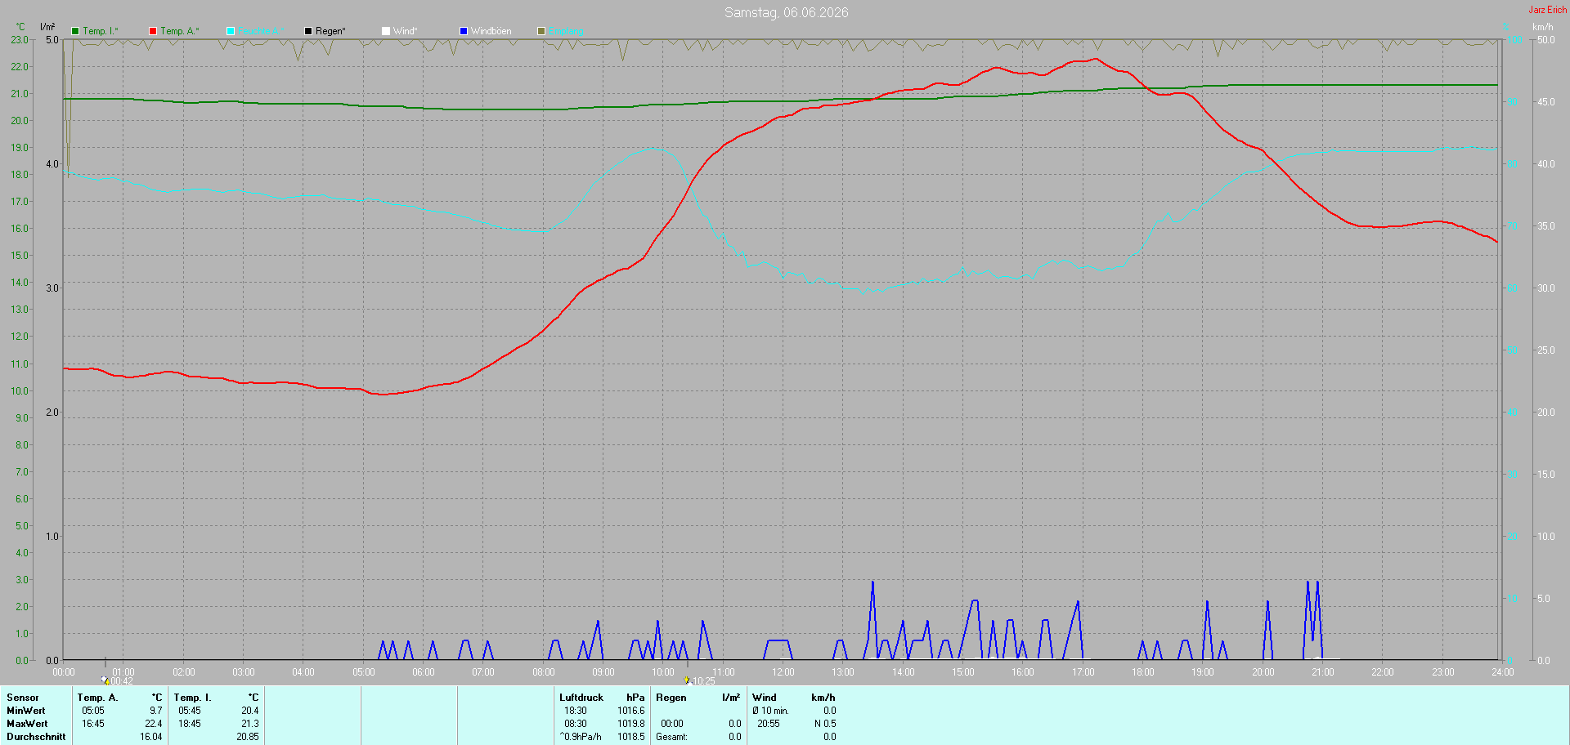Click the 16.04 average outdoor temperature value
1570x745 pixels.
151,737
